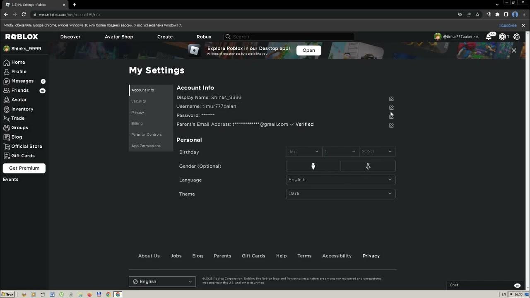The width and height of the screenshot is (530, 298).
Task: Open Robux in top navigation
Action: [x=204, y=37]
